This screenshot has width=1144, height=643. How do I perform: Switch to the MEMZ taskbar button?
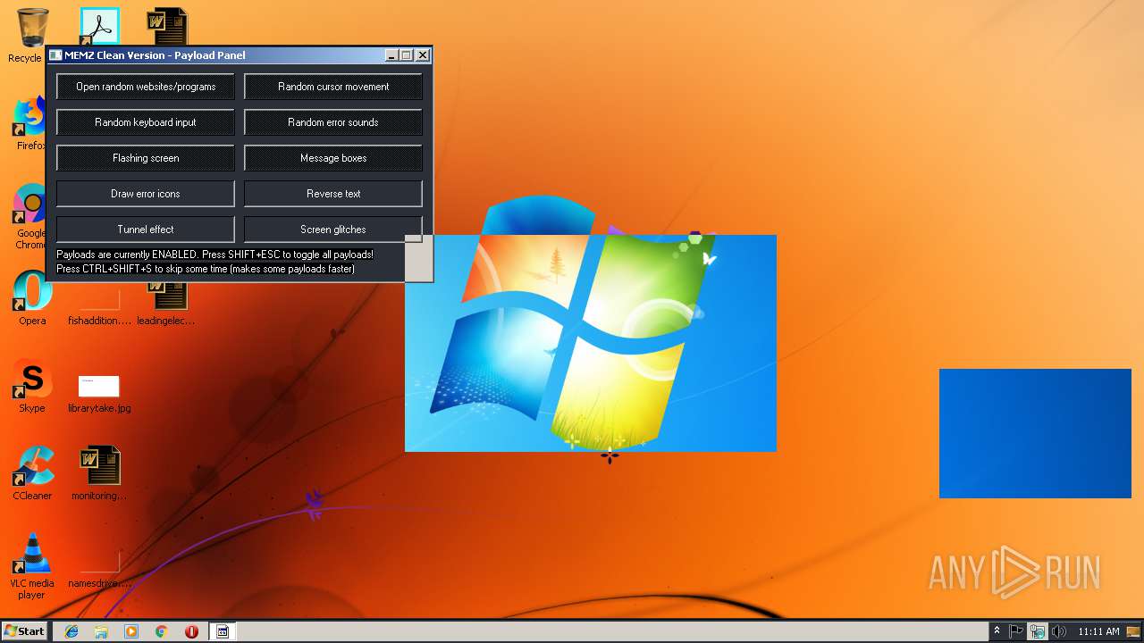[x=223, y=631]
